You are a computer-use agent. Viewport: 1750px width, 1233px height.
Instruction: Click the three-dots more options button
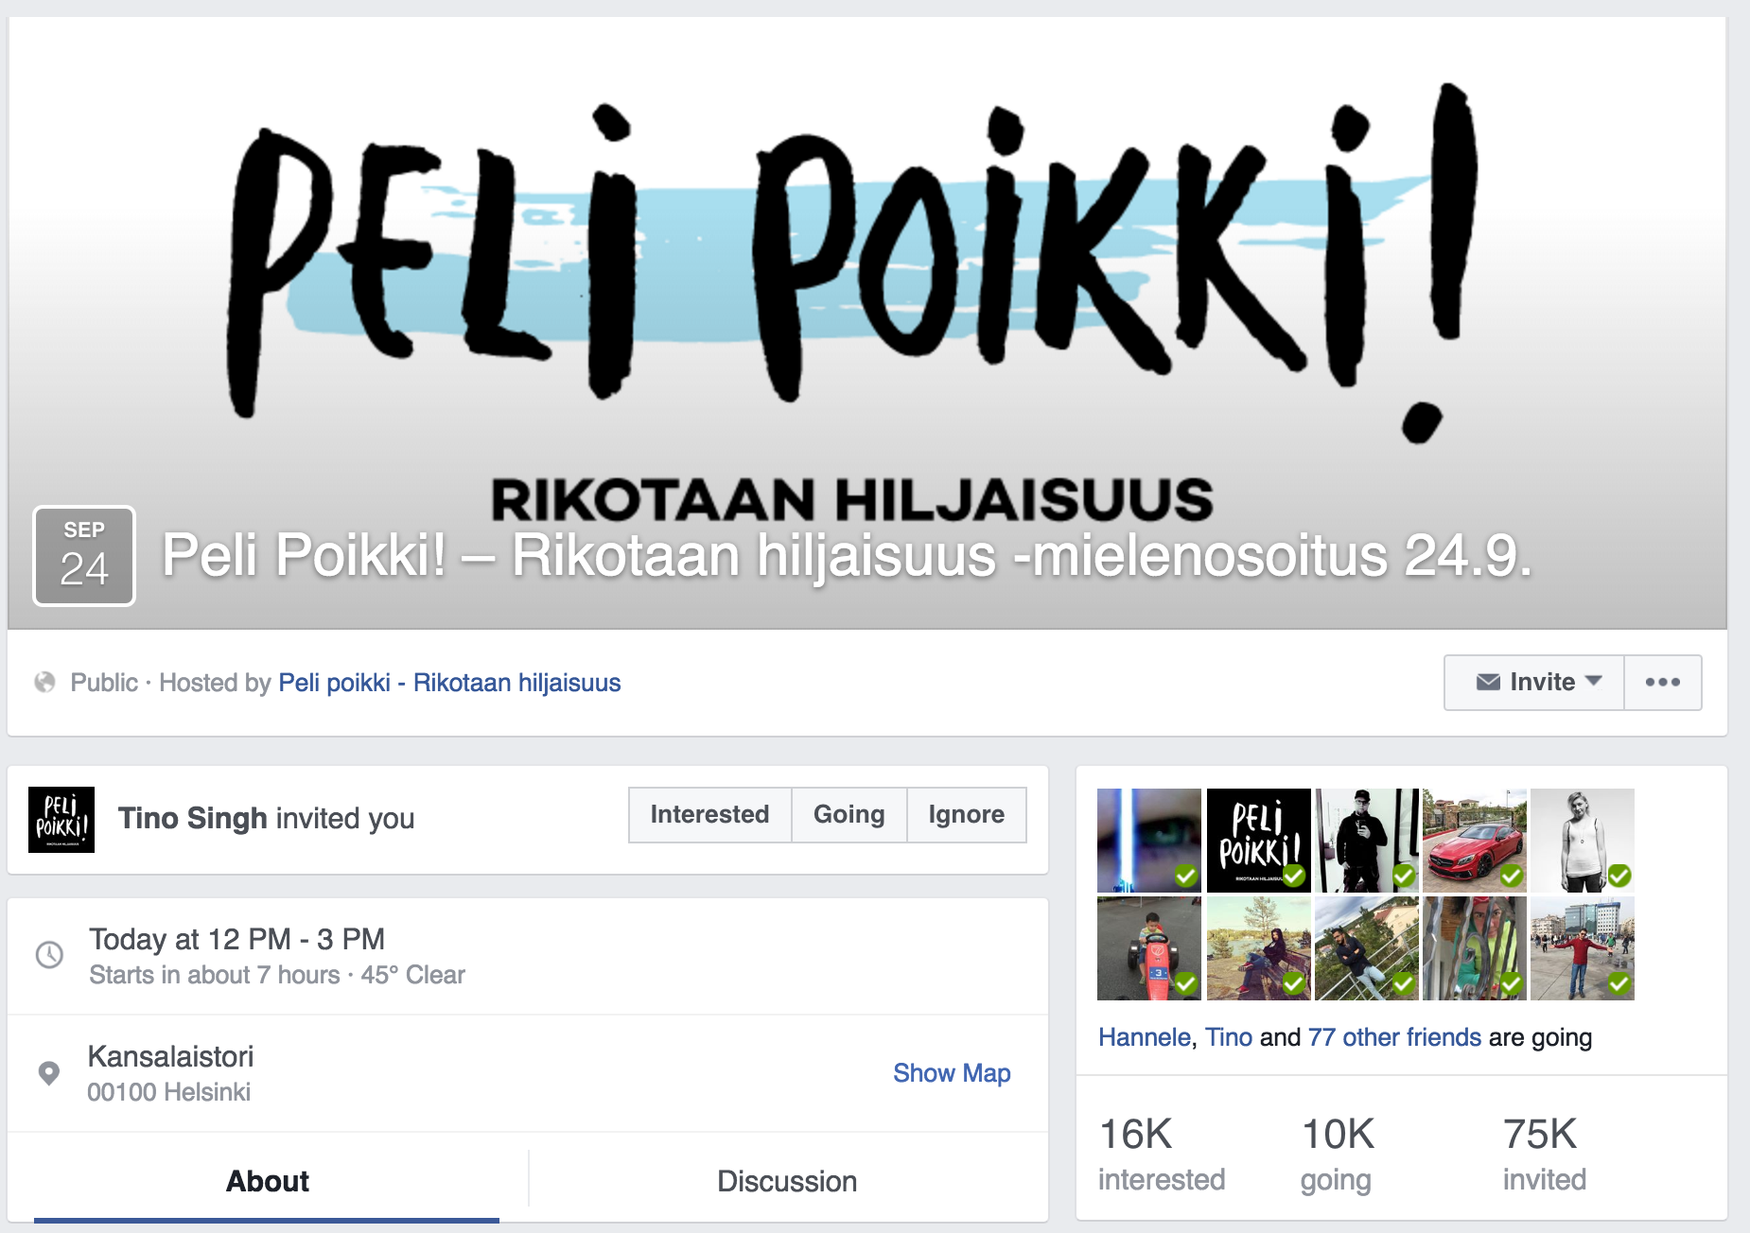[1662, 682]
